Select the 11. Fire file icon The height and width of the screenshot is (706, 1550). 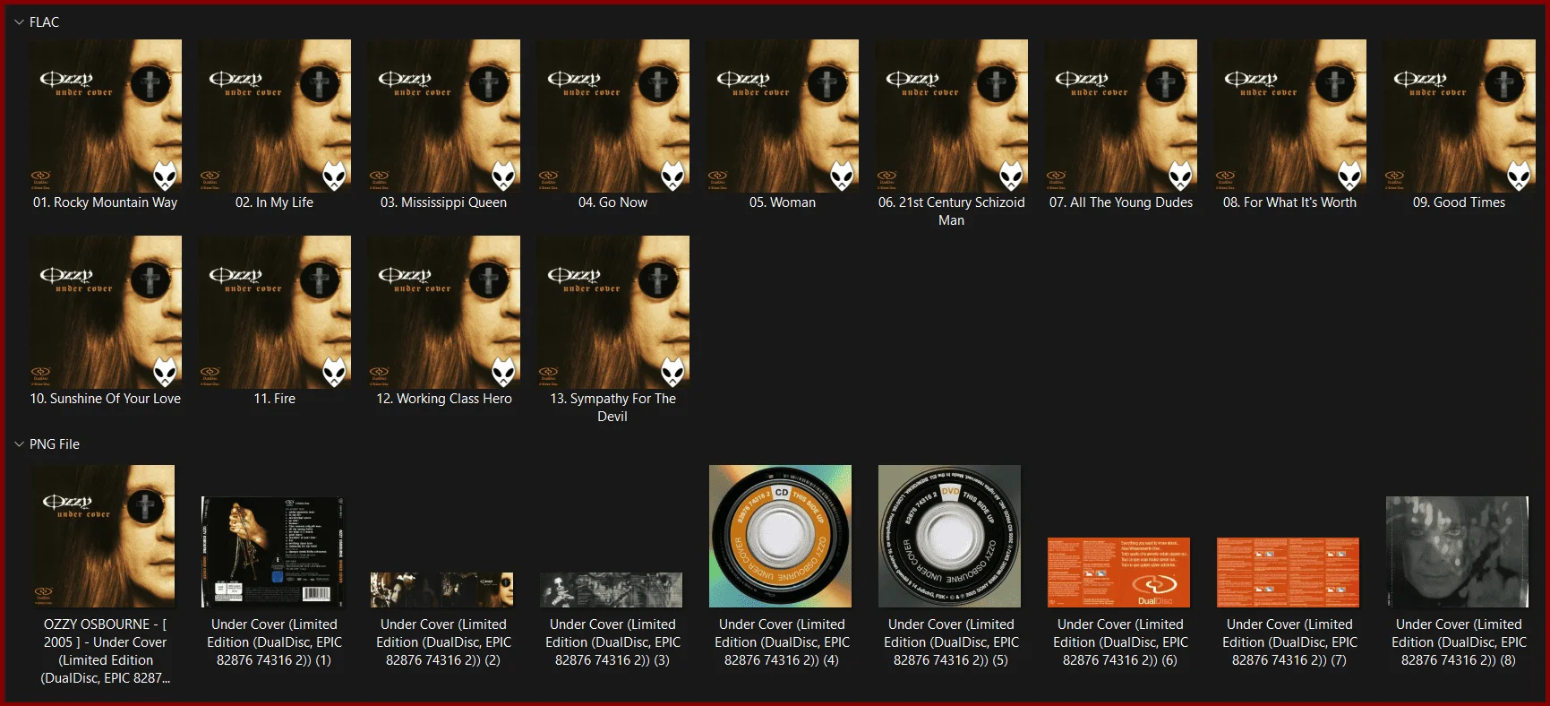coord(275,312)
